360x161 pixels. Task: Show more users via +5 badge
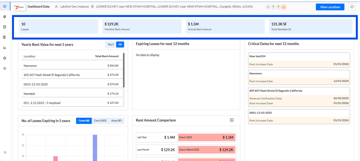click(x=283, y=7)
